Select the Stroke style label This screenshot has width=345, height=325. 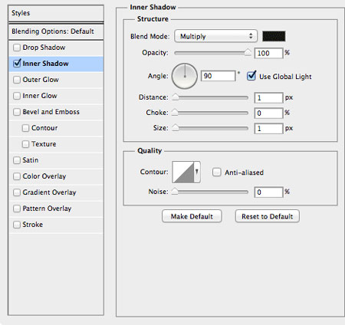tap(33, 225)
